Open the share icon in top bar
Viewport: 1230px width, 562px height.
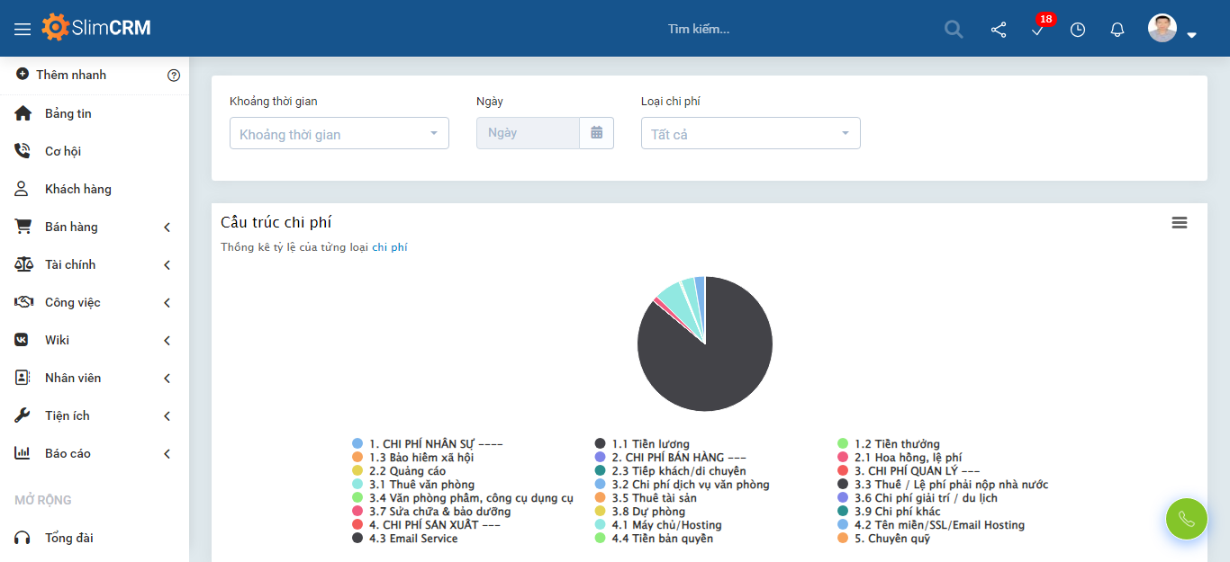pos(998,29)
